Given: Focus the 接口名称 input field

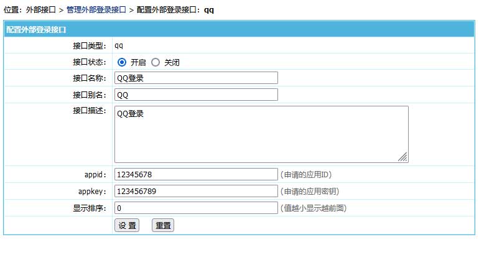Looking at the screenshot, I should (196, 78).
